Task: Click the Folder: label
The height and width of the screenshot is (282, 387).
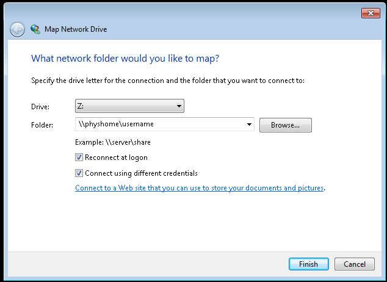Action: pos(42,125)
